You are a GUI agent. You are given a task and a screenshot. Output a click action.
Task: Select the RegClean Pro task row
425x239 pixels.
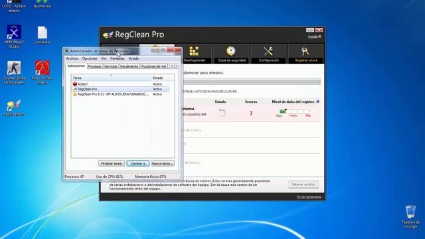(x=120, y=89)
